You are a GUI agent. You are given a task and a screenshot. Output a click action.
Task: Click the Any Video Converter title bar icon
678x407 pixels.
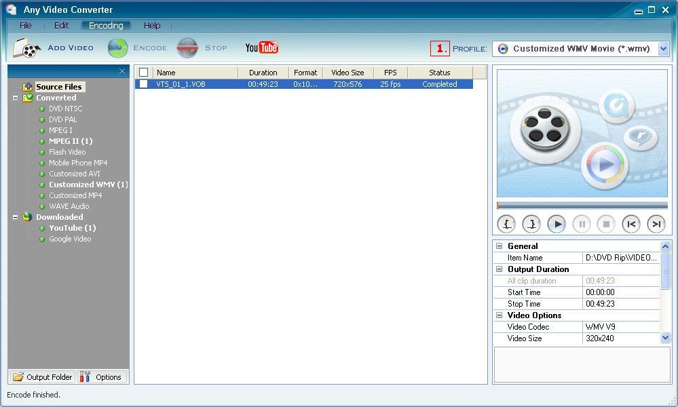12,9
